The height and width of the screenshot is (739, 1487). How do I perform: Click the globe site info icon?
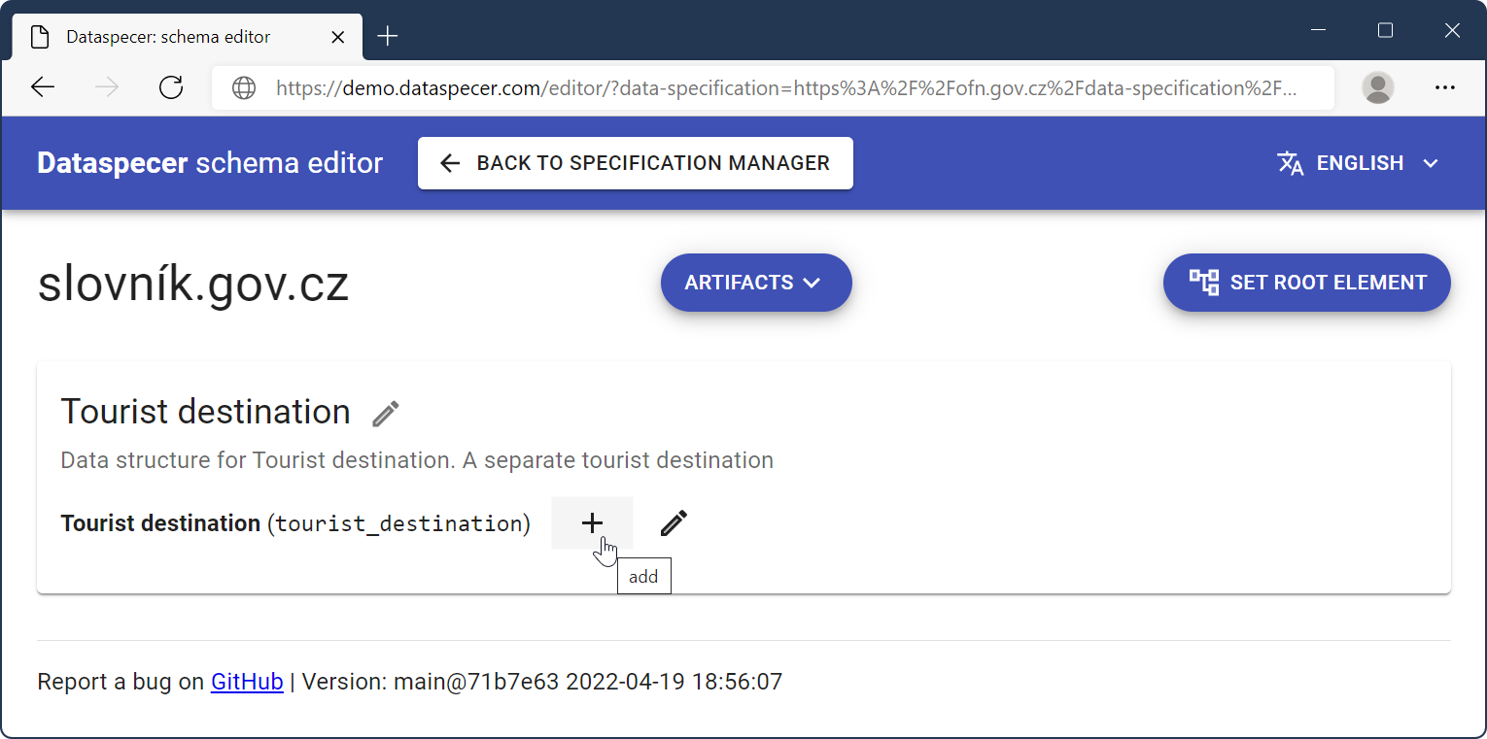point(244,88)
